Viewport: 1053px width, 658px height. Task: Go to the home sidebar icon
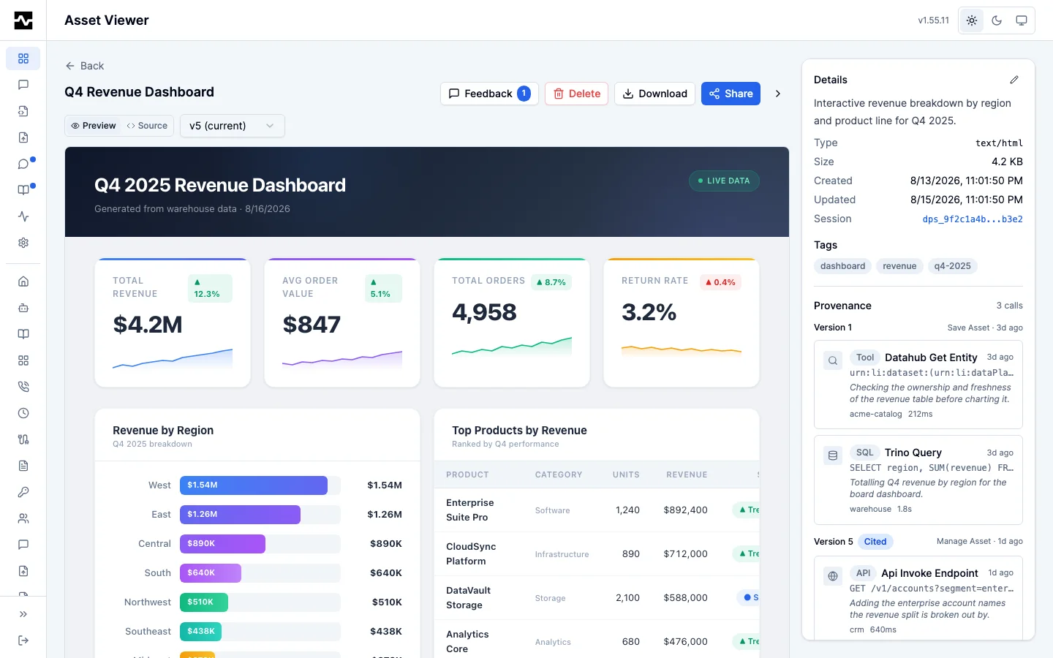click(x=23, y=281)
